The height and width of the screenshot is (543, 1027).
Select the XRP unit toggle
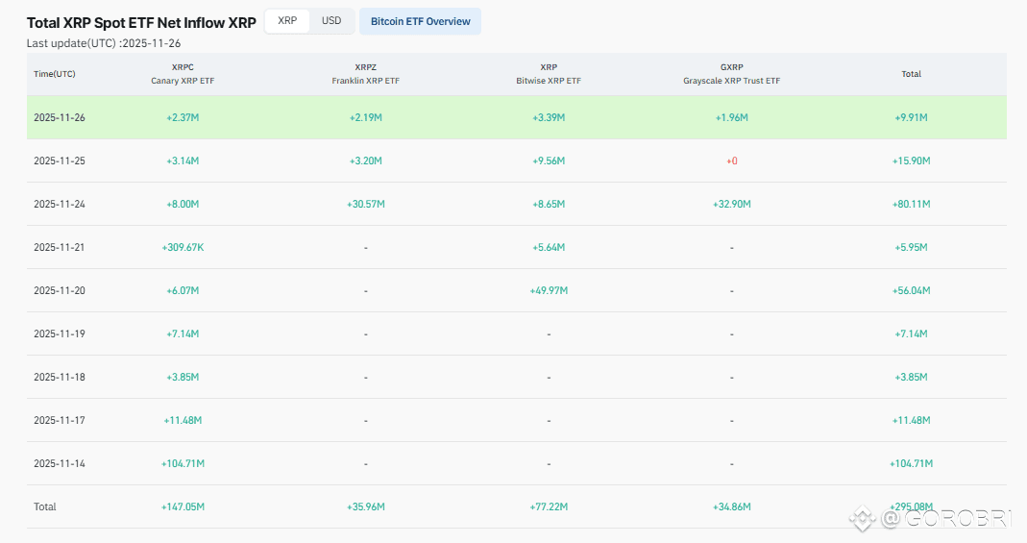coord(287,21)
